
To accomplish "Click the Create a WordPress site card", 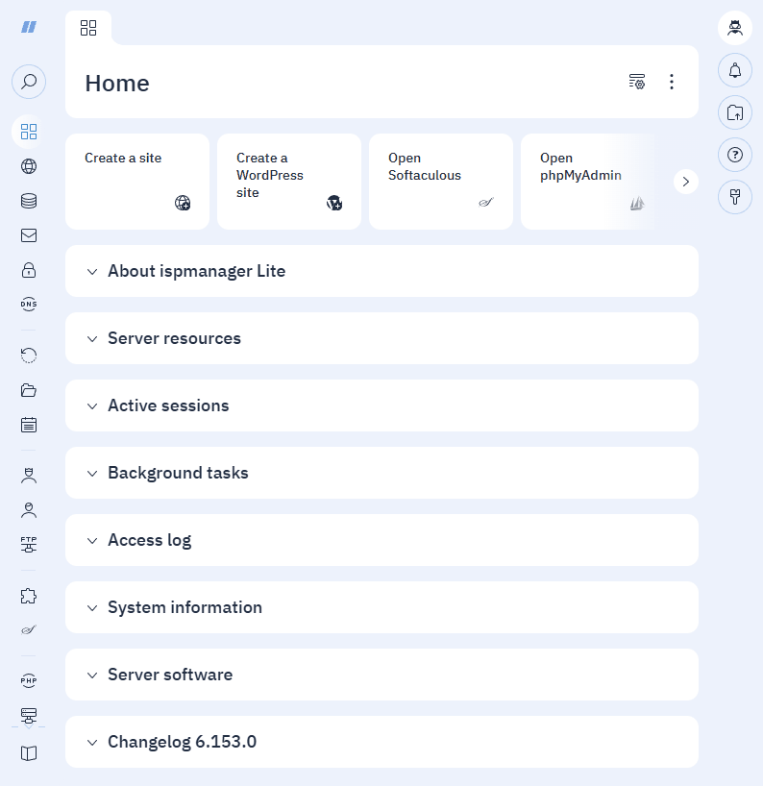I will (289, 182).
